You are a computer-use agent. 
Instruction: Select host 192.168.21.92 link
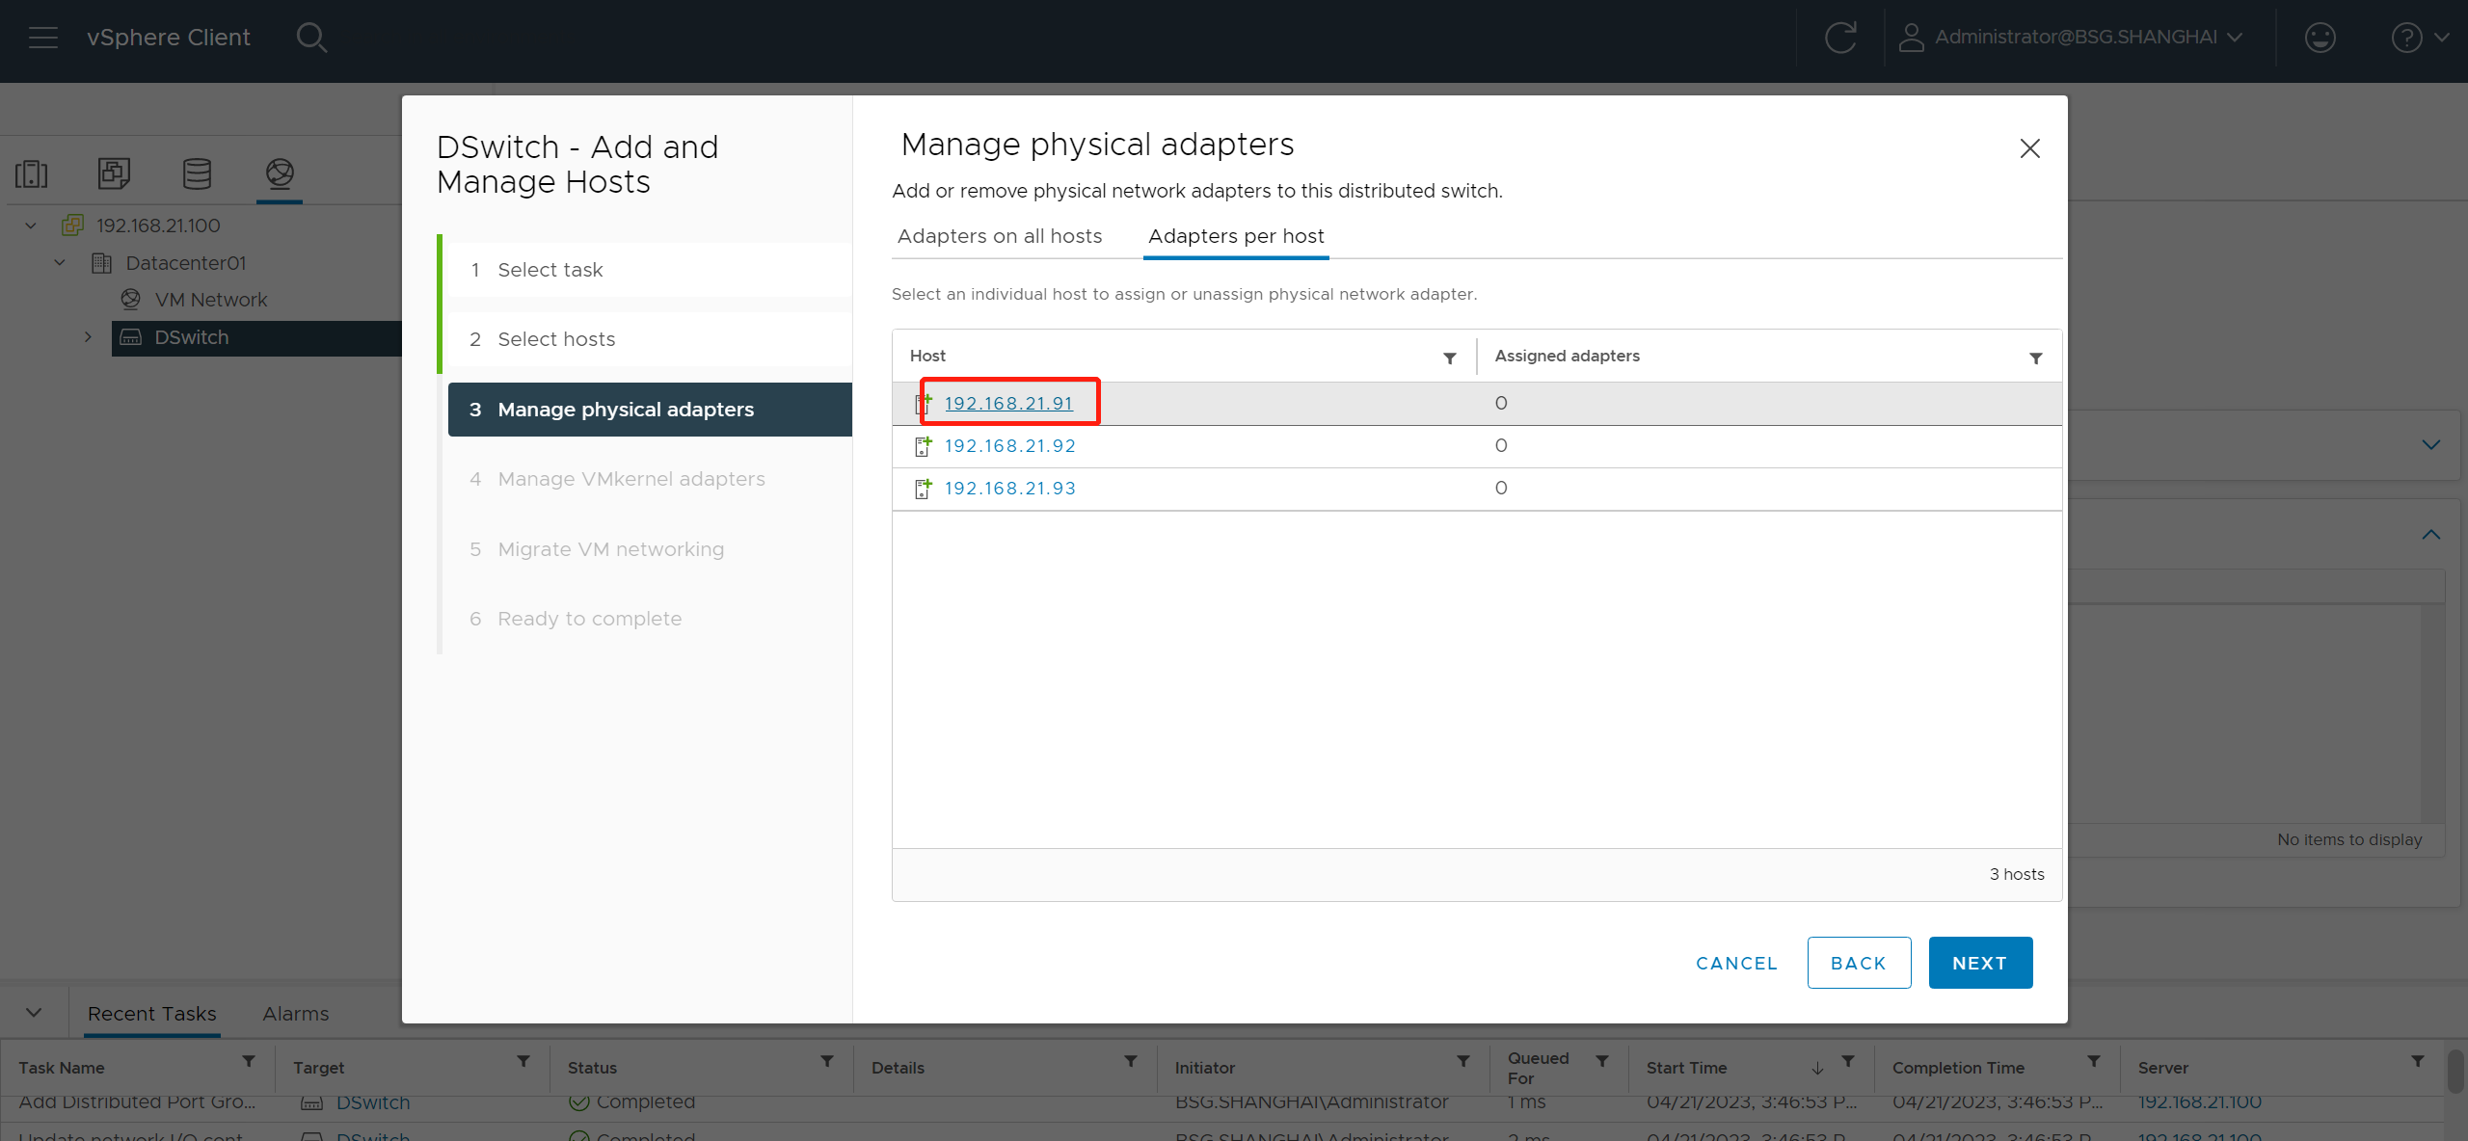pyautogui.click(x=1009, y=445)
